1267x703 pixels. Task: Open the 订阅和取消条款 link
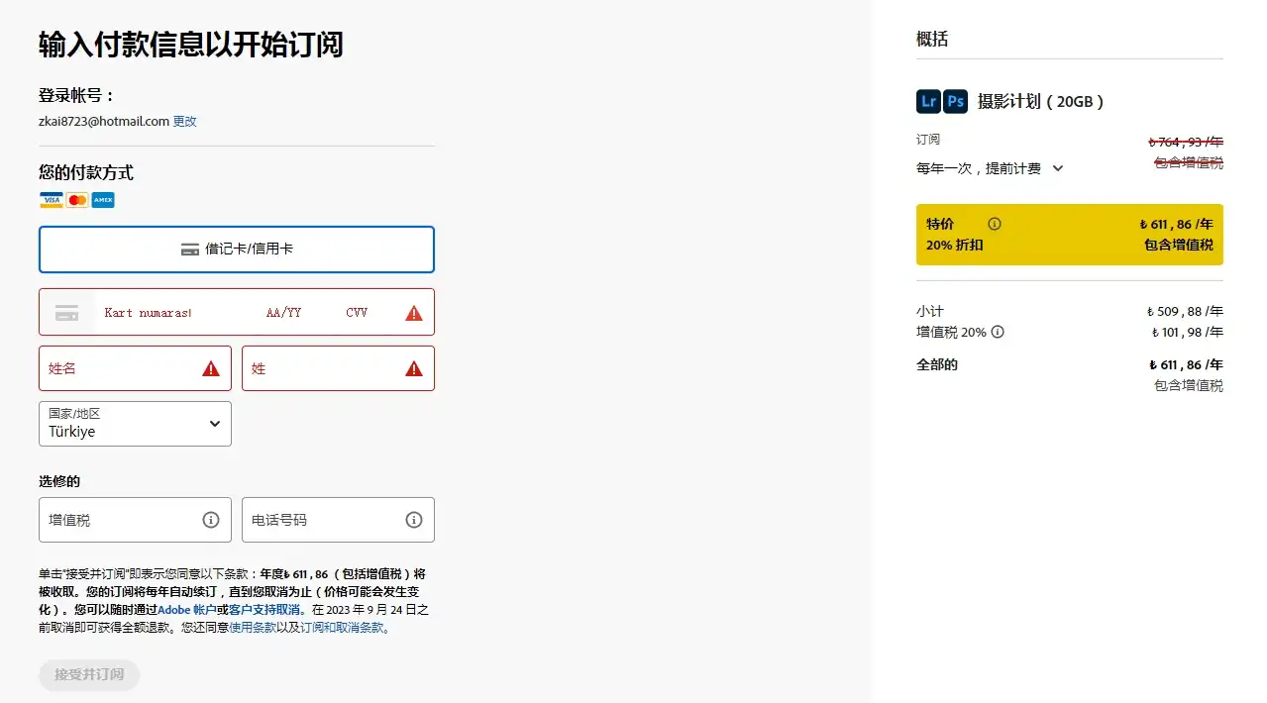coord(342,628)
